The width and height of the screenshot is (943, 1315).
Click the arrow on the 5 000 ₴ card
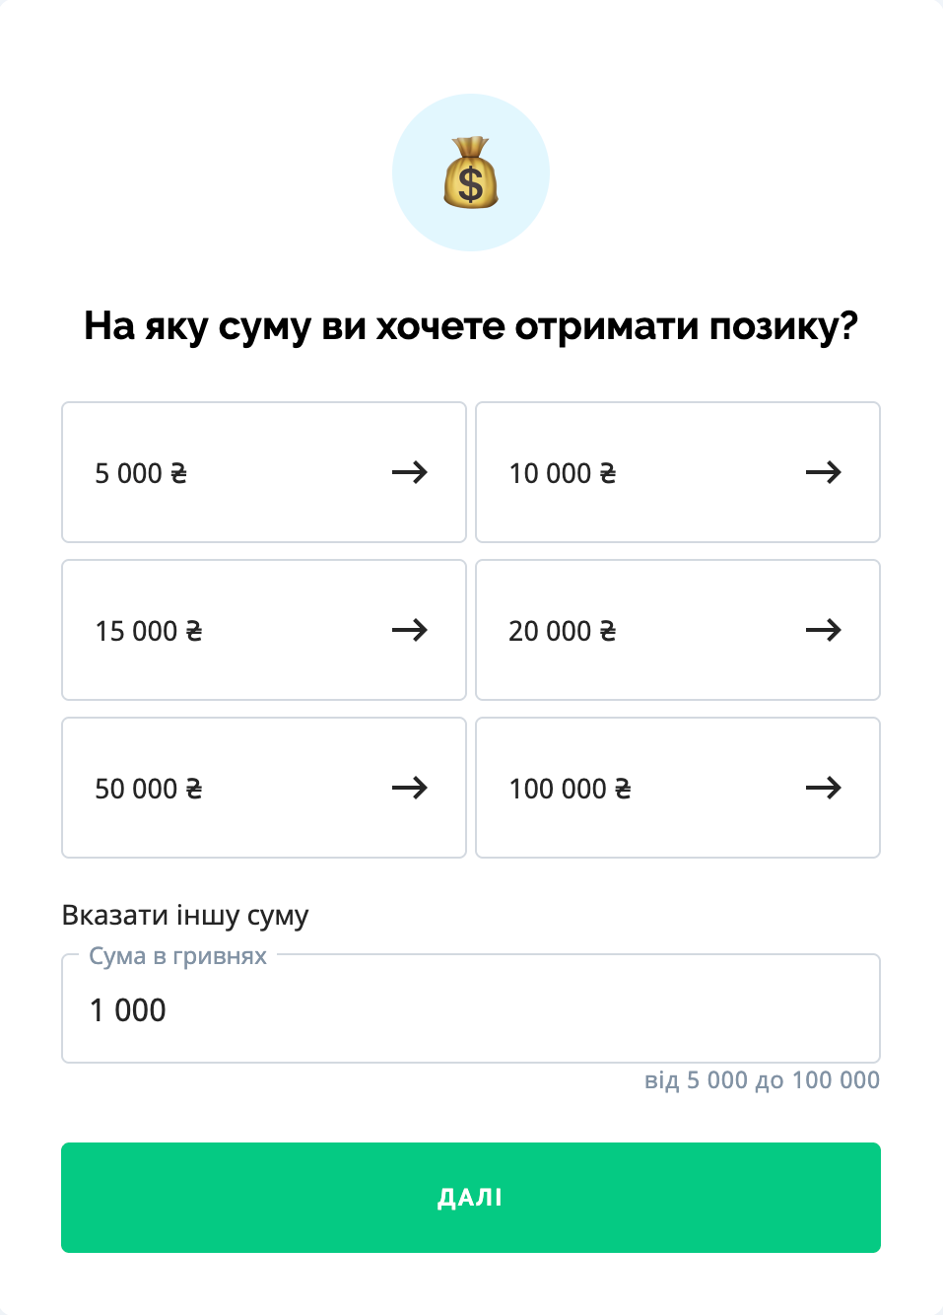click(x=410, y=473)
